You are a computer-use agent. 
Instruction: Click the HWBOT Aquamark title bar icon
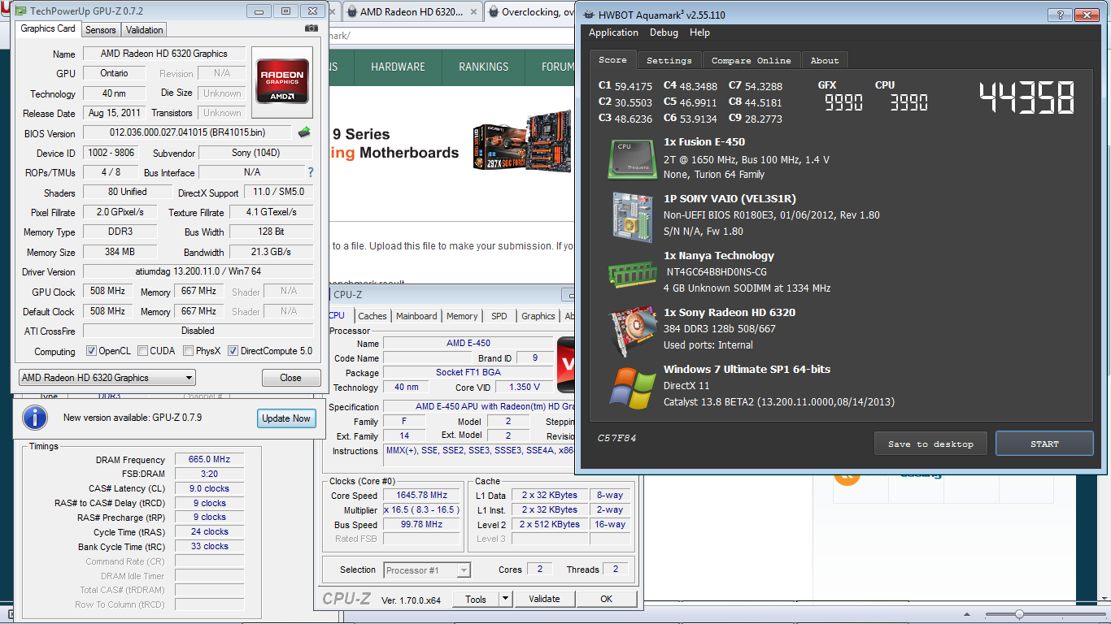click(588, 15)
